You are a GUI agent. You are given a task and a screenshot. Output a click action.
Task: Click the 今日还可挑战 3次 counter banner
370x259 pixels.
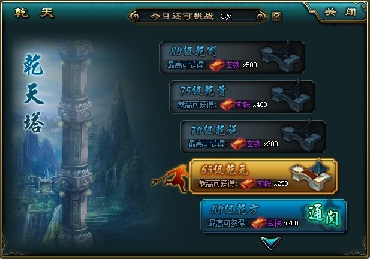(198, 16)
